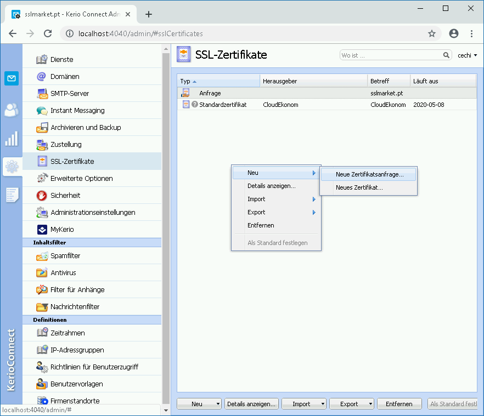
Task: Click the Instant Messaging chat icon
Action: pos(42,110)
